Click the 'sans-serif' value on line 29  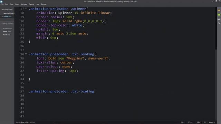(98, 58)
